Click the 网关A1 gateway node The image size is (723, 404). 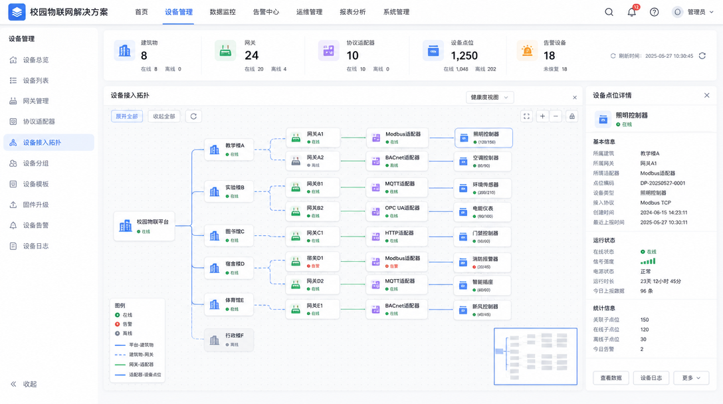[x=312, y=138]
